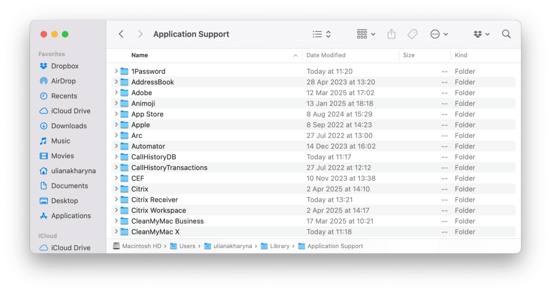Expand the Arc folder

coord(116,136)
